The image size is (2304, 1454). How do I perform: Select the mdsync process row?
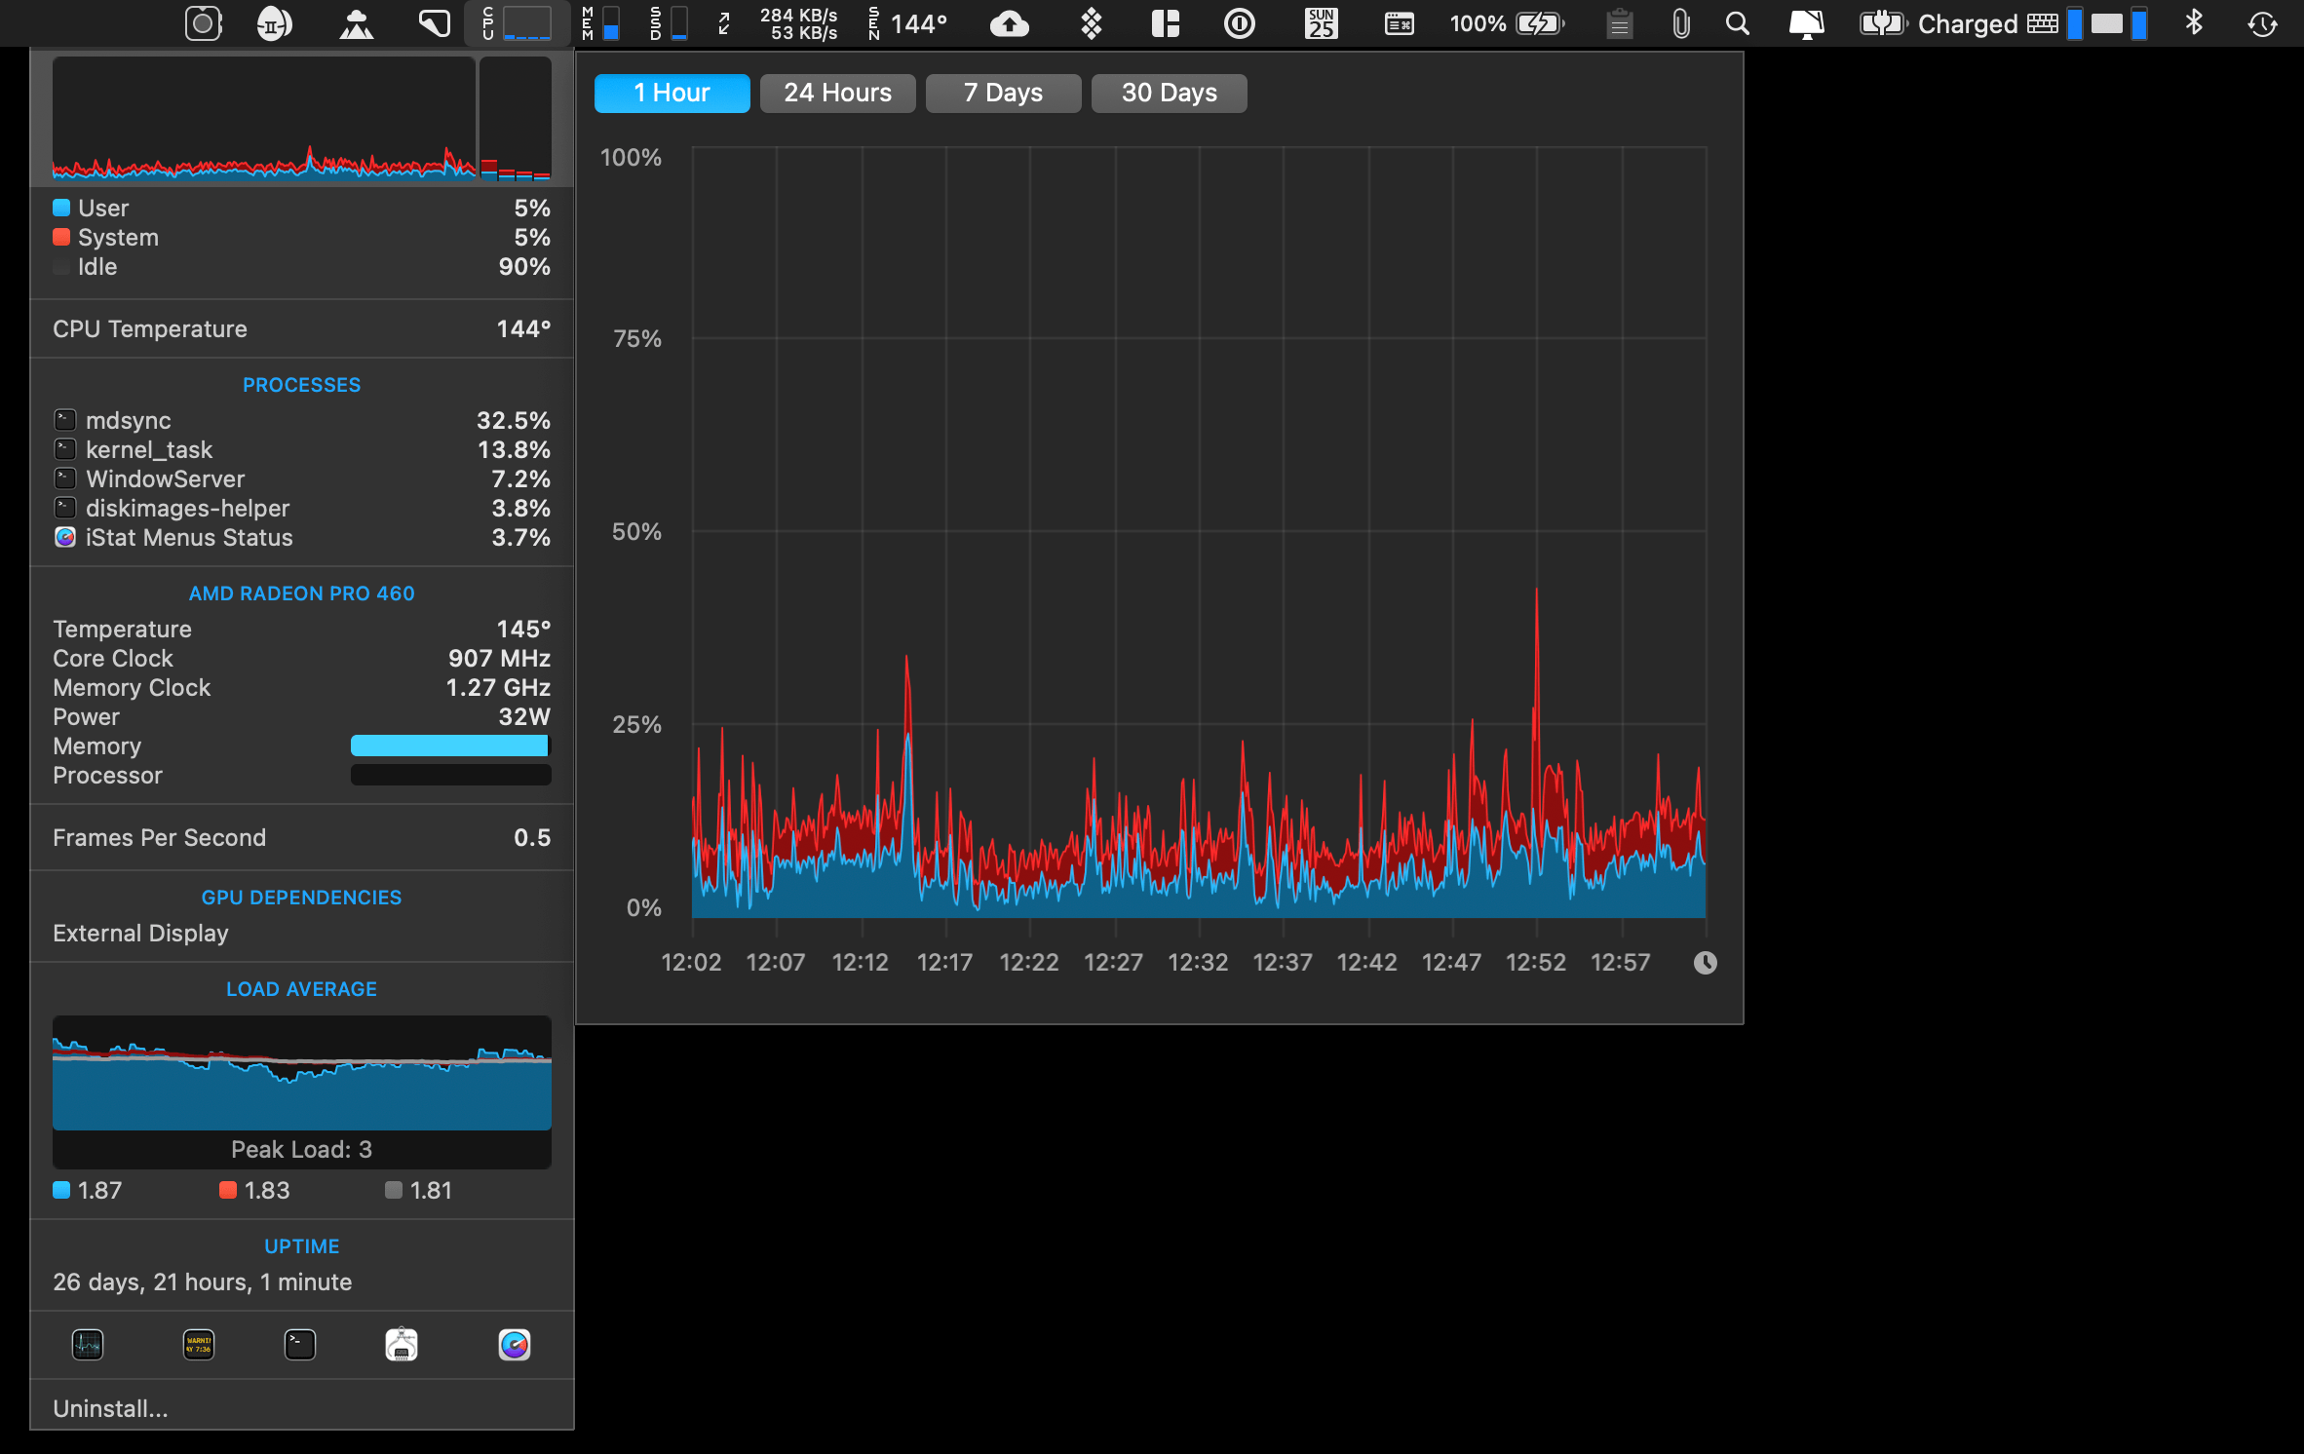[x=302, y=420]
